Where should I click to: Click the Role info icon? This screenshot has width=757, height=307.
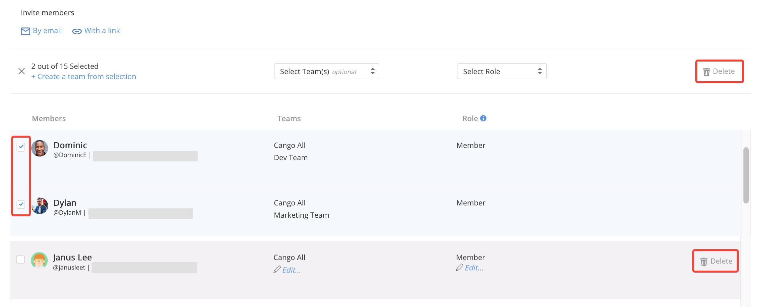pos(483,118)
